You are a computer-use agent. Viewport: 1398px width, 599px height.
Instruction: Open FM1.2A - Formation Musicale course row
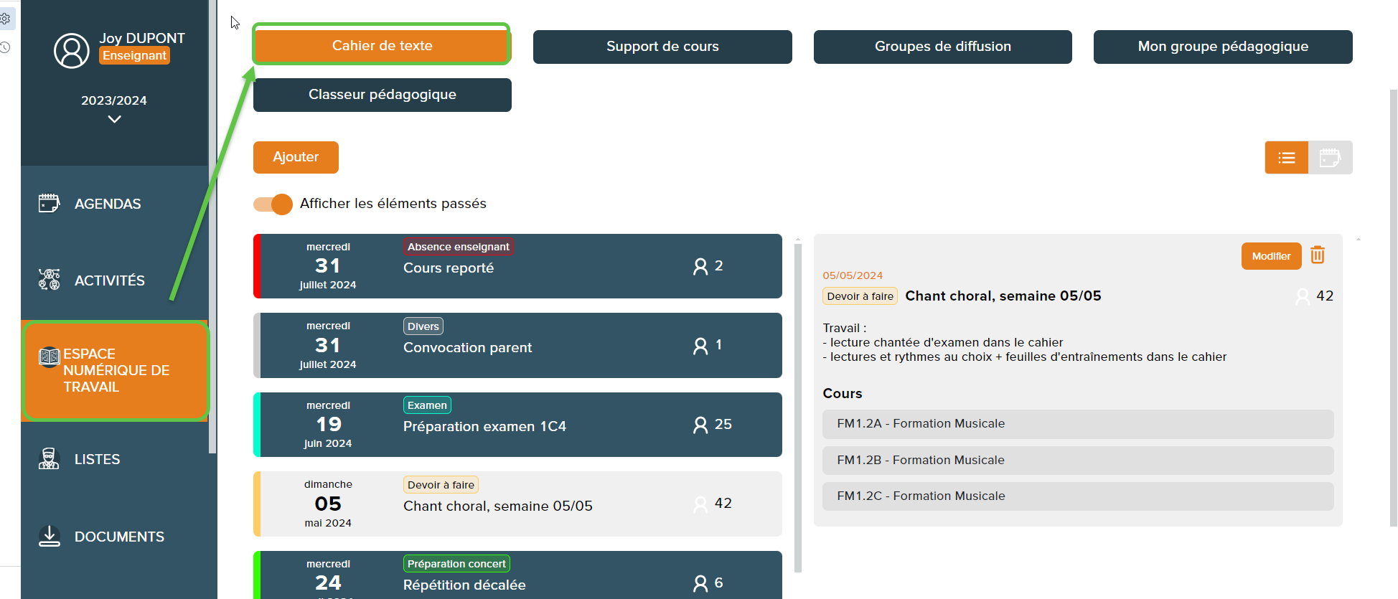coord(1077,424)
